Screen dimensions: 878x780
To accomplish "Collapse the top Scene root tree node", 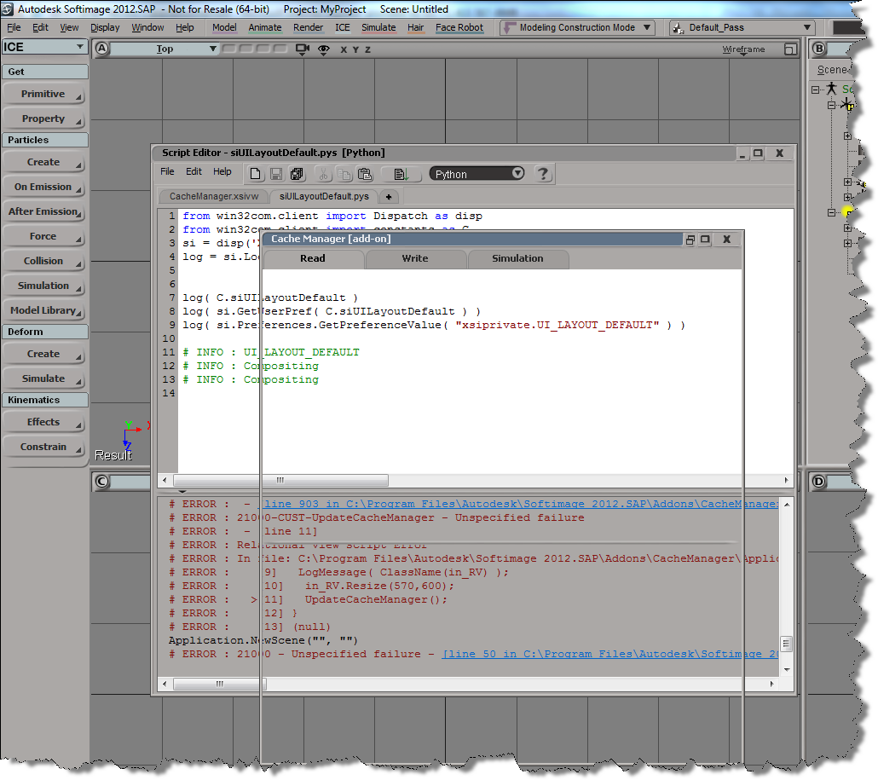I will coord(816,90).
